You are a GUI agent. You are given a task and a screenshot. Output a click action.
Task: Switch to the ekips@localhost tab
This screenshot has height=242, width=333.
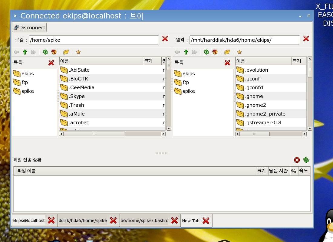pyautogui.click(x=28, y=221)
